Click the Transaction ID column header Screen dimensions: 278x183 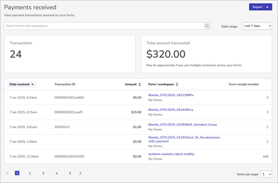point(65,84)
